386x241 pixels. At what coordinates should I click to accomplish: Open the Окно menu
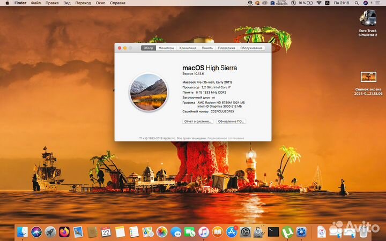point(100,3)
